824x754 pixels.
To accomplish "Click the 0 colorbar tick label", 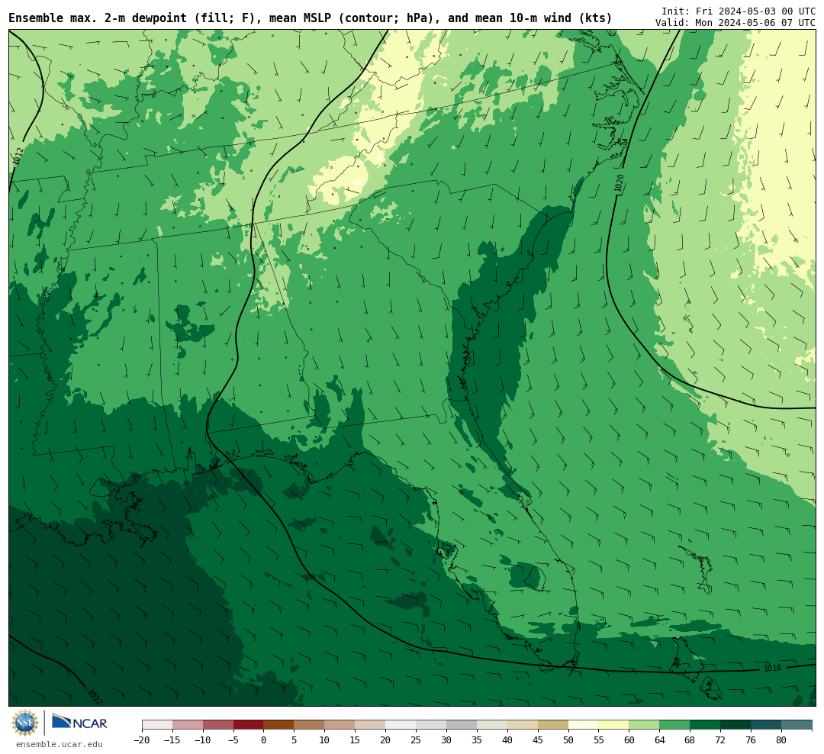I will click(x=264, y=739).
